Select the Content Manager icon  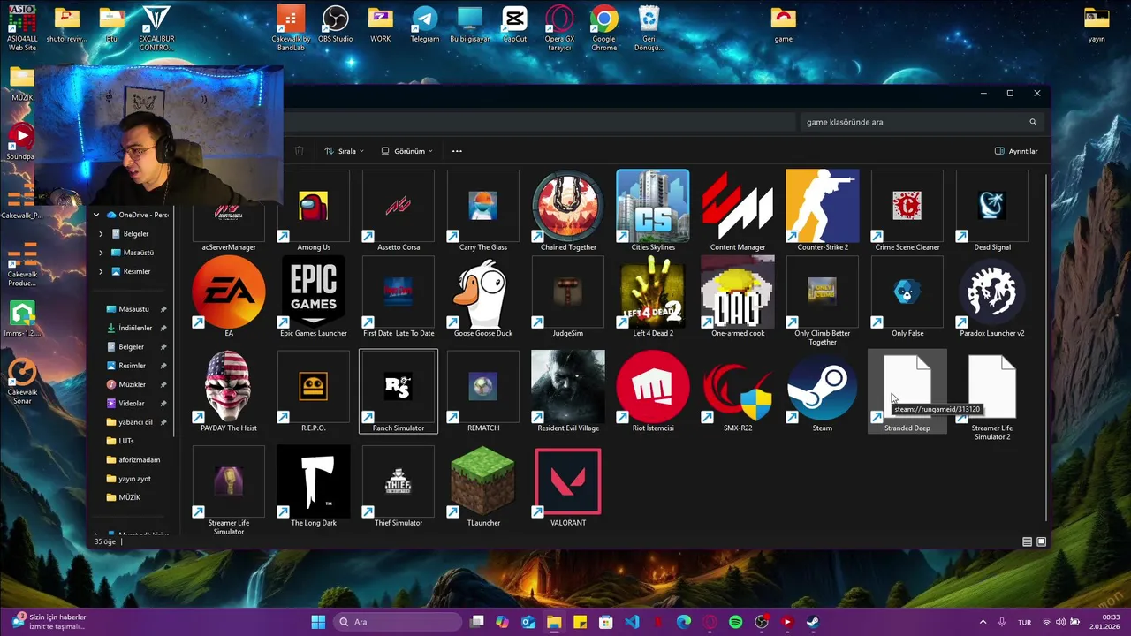tap(738, 206)
